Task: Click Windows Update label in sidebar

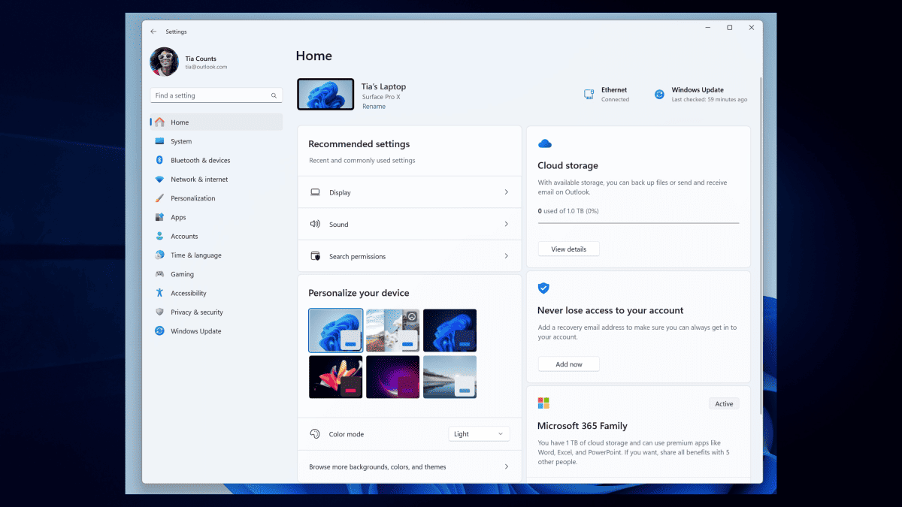Action: tap(196, 331)
